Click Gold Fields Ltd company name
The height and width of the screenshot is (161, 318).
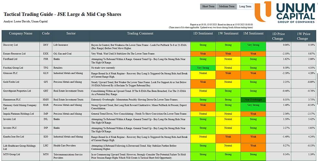tap(11, 82)
